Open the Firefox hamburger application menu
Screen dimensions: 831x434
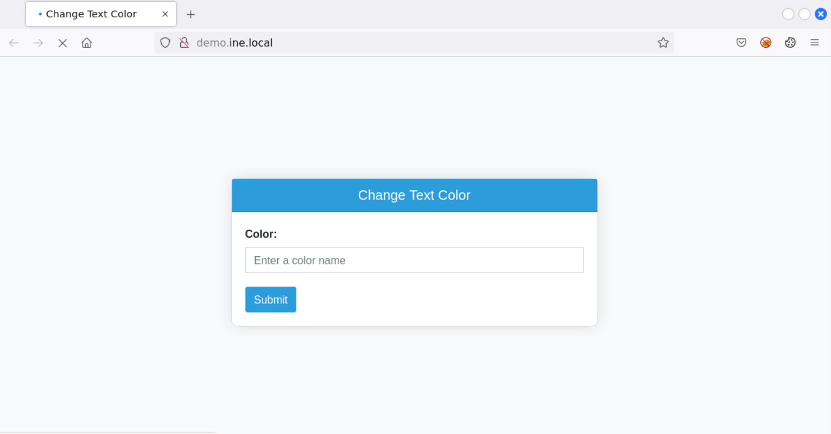point(815,43)
